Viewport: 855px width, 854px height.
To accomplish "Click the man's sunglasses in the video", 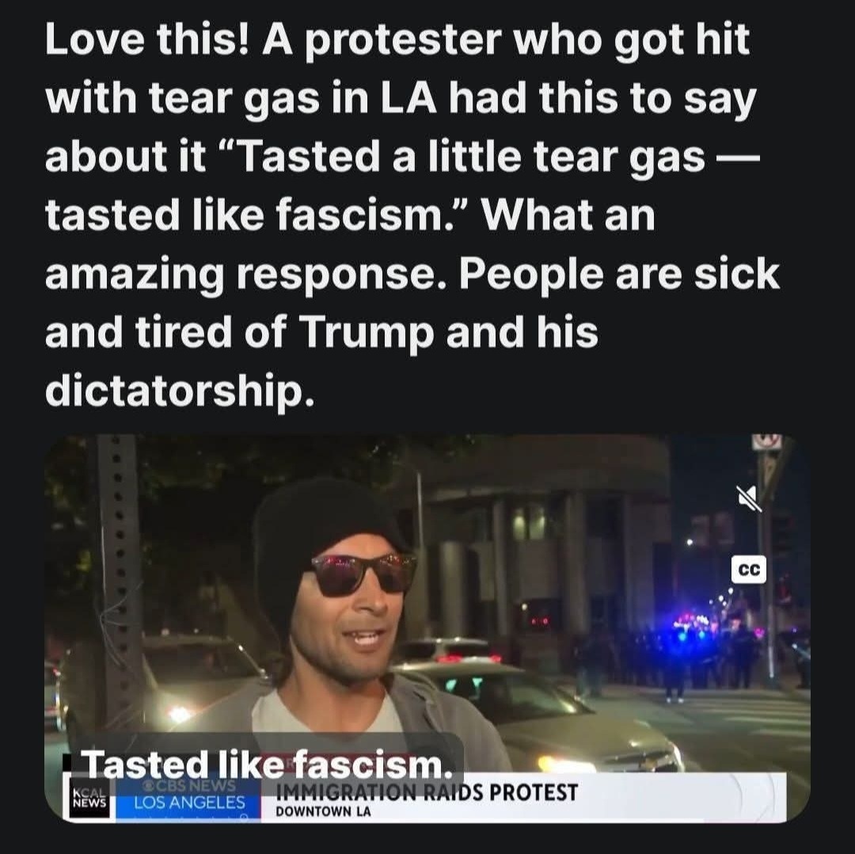I will point(362,574).
